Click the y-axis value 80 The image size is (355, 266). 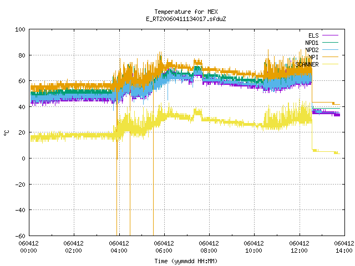point(22,55)
